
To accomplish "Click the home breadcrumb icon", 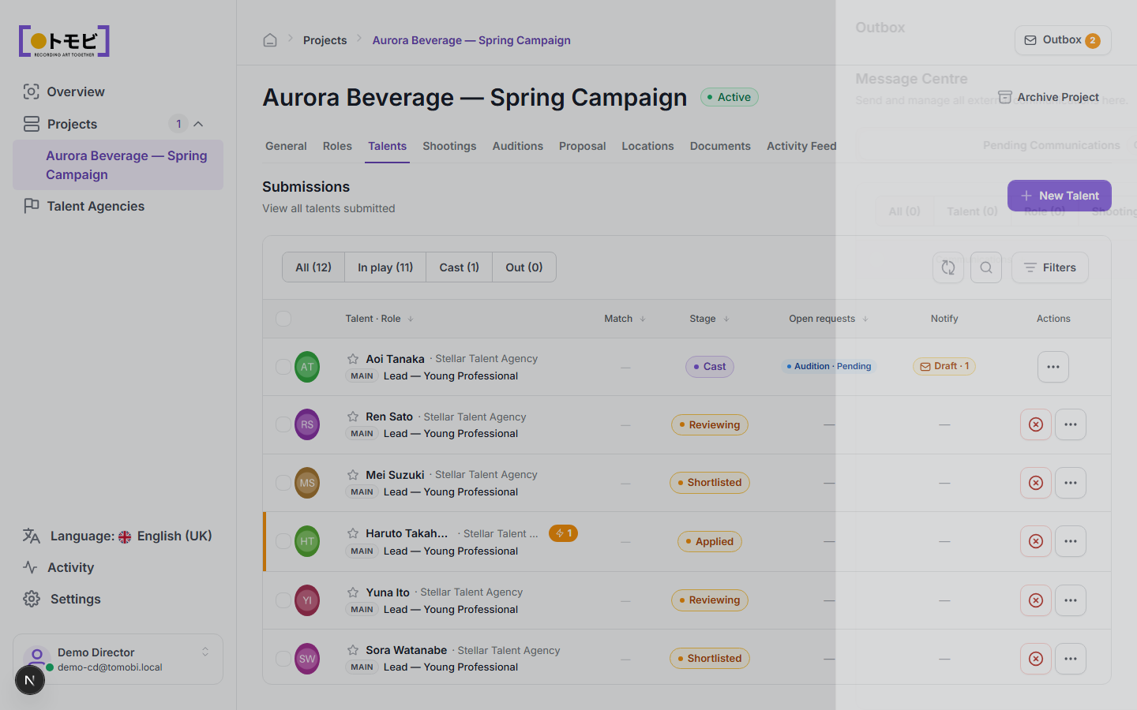I will [x=270, y=40].
